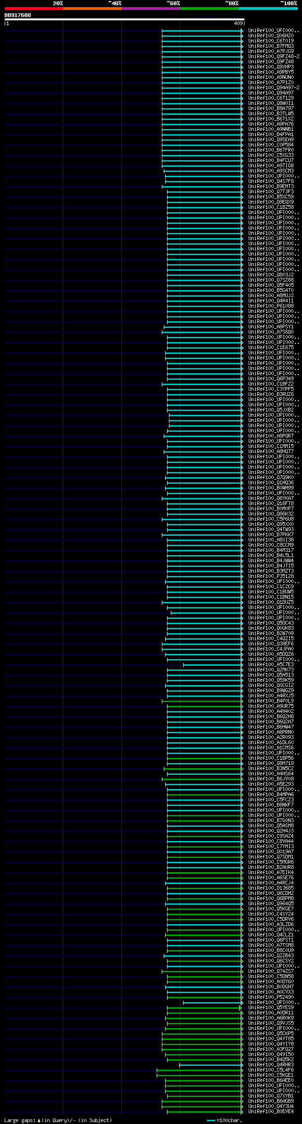Screen dimensions: 302x1124
Task: Select the label UniRef100_A9UR75
Action: point(271,706)
